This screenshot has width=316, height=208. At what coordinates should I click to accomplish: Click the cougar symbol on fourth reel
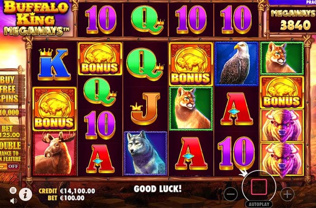click(191, 109)
